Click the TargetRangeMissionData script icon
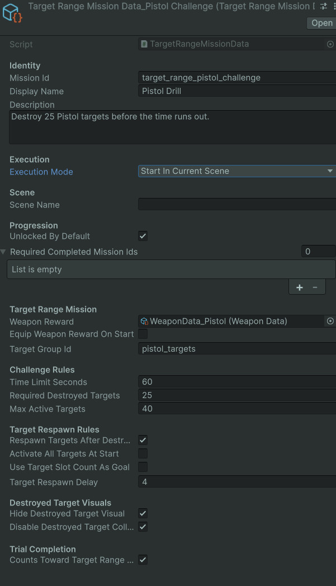This screenshot has width=336, height=586. [x=144, y=44]
